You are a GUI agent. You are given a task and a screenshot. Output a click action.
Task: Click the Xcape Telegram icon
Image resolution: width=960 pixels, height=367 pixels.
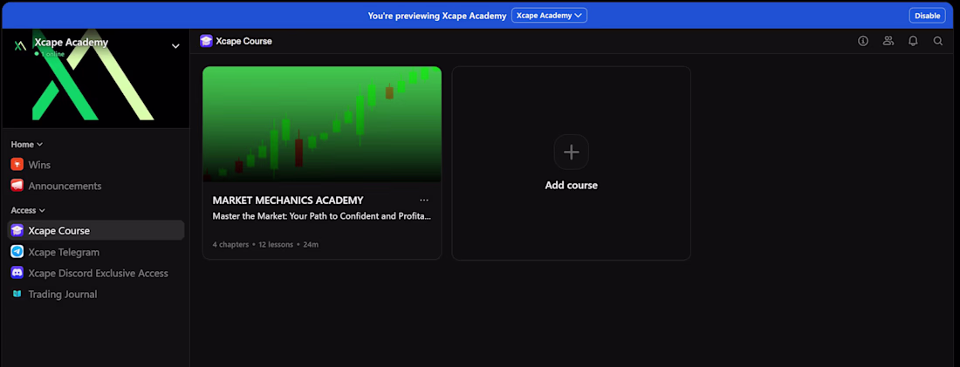click(17, 252)
